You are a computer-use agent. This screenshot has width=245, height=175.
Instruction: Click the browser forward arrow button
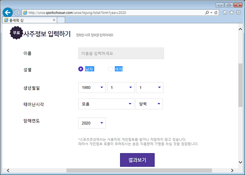[17, 13]
